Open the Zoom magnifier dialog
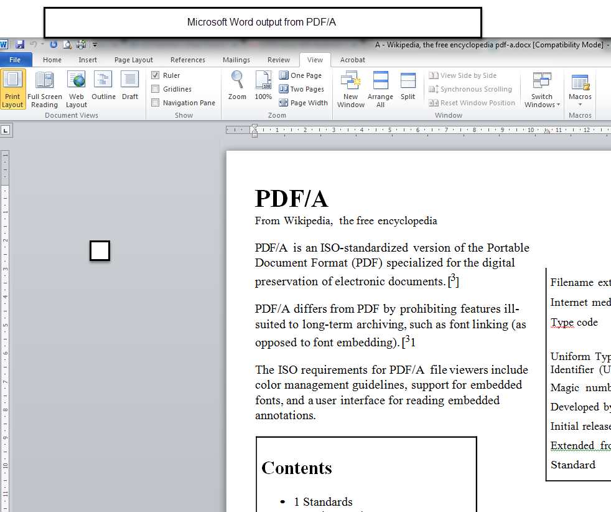The width and height of the screenshot is (611, 512). pos(237,86)
